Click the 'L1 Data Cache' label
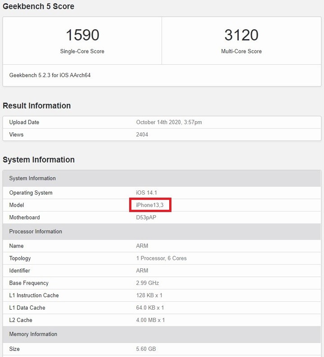Screen dimensions: 324x357 [x=27, y=307]
